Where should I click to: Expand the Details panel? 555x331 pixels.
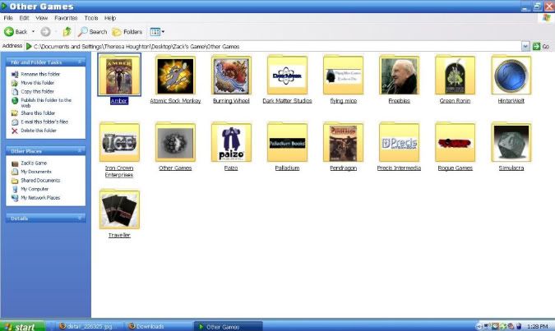click(x=80, y=218)
